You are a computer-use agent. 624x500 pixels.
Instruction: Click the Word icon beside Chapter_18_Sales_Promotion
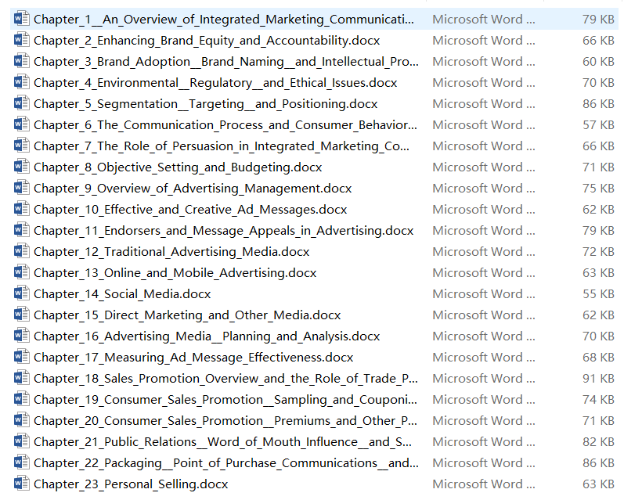tap(21, 377)
